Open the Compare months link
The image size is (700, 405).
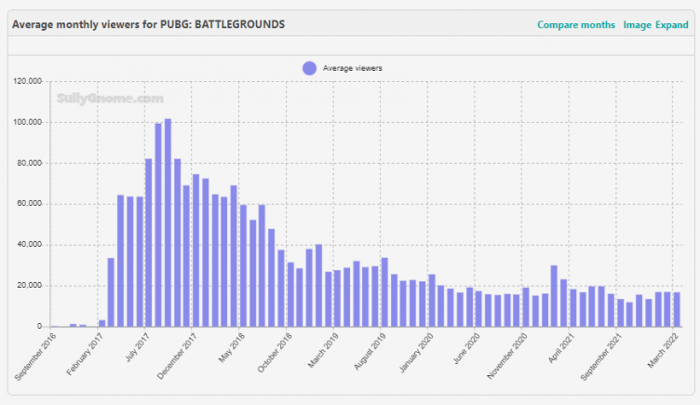point(576,25)
